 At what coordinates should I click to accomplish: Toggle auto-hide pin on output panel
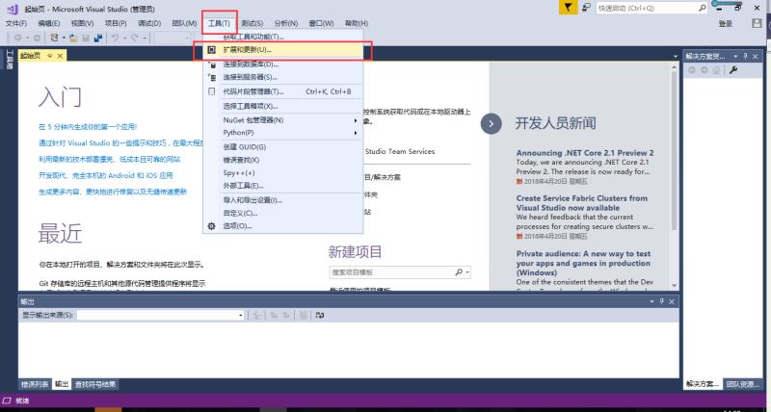[x=662, y=301]
